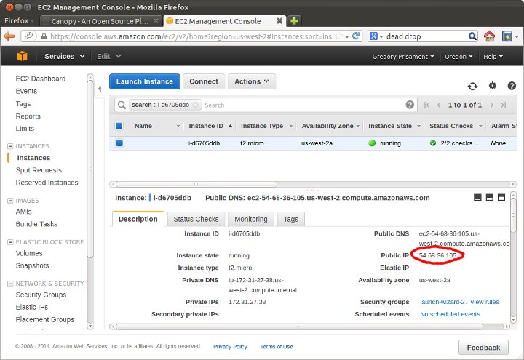This screenshot has width=524, height=360.
Task: Toggle the select-all instances checkbox
Action: point(119,126)
